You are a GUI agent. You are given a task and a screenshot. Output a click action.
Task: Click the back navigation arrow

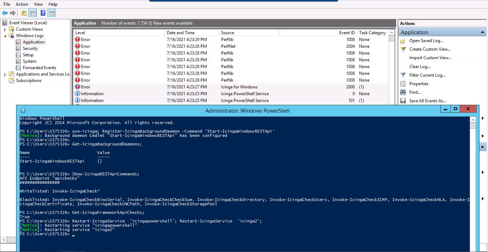5,13
